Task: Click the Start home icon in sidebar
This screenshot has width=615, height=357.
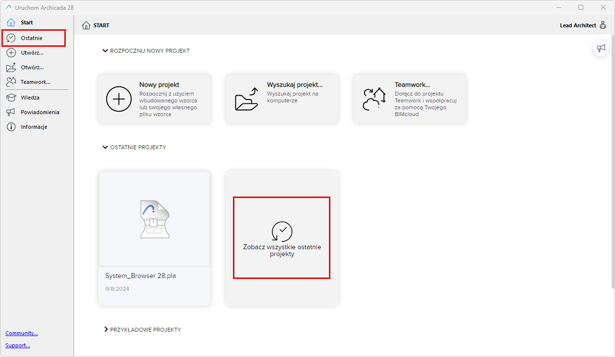Action: click(x=11, y=22)
